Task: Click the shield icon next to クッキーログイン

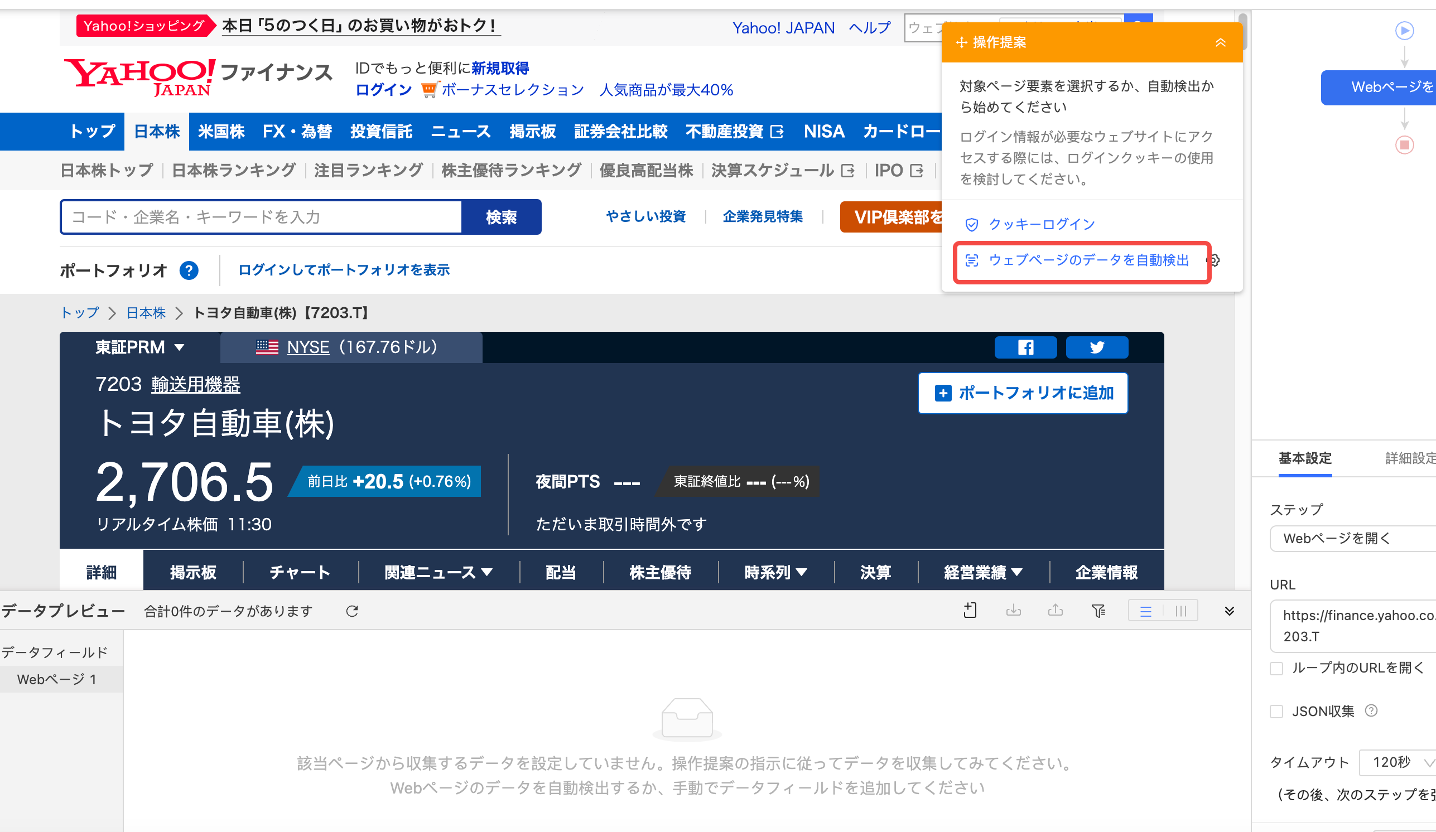Action: pos(972,224)
